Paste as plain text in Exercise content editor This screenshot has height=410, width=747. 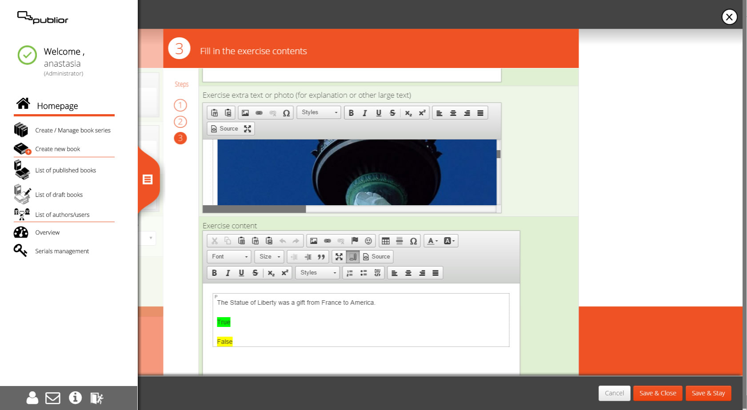(x=256, y=241)
